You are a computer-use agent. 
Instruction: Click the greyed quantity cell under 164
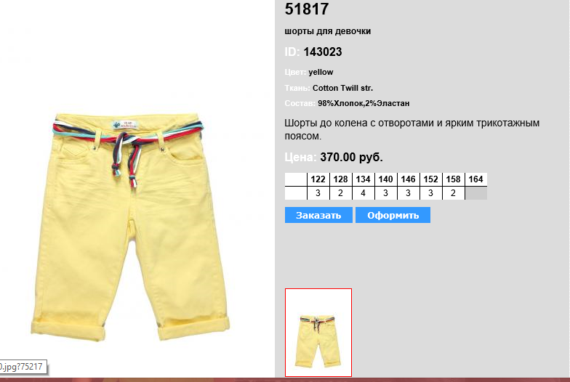pos(476,193)
